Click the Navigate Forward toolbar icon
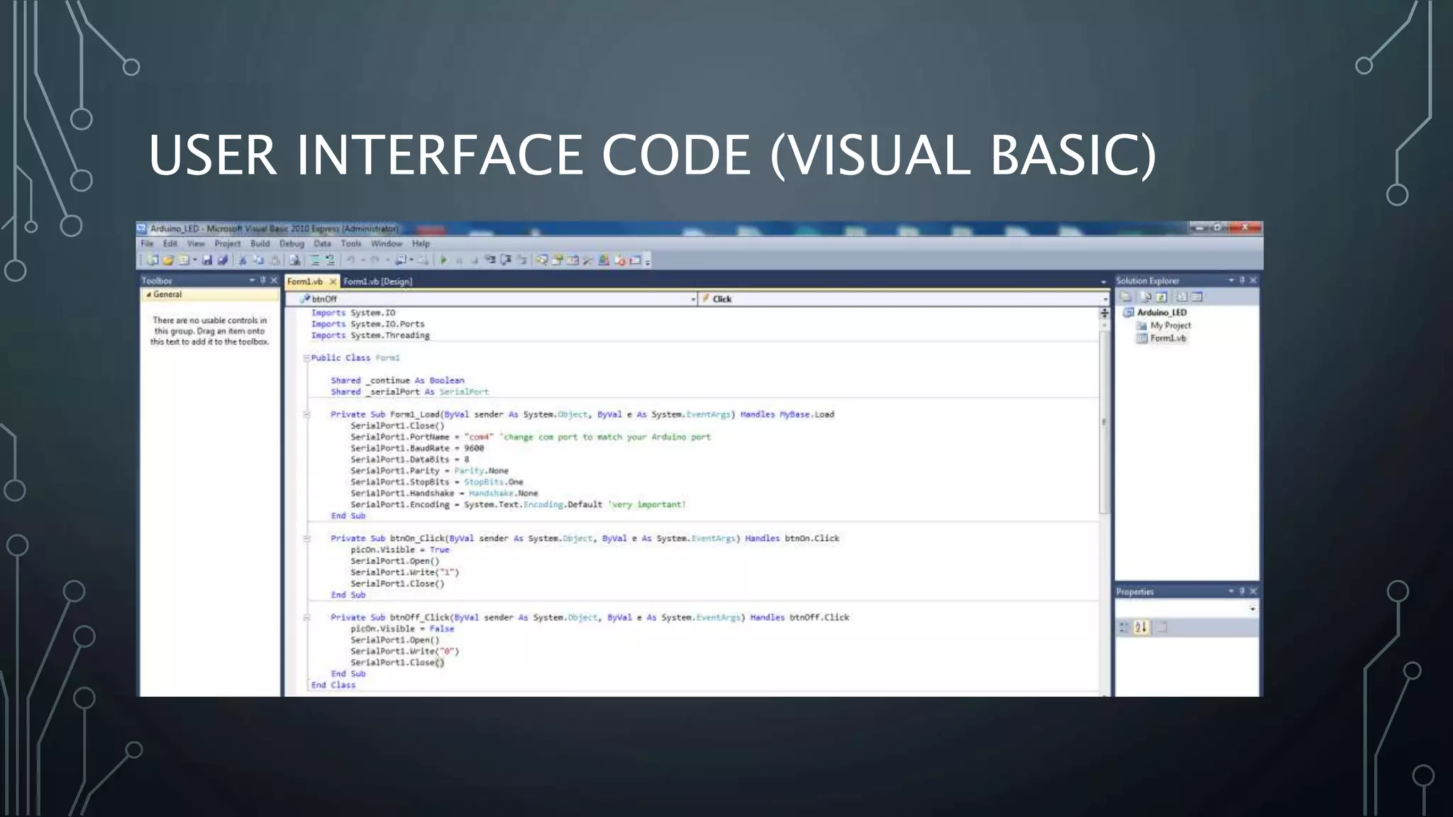 click(423, 260)
